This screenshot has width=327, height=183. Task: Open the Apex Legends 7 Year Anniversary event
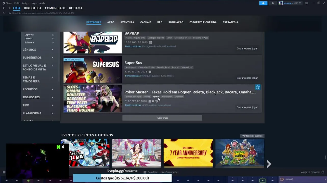click(188, 153)
